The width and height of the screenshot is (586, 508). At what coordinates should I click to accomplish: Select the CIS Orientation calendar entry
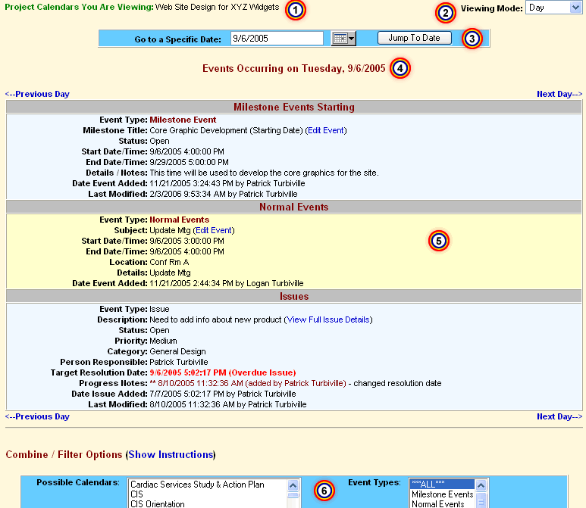tap(158, 504)
